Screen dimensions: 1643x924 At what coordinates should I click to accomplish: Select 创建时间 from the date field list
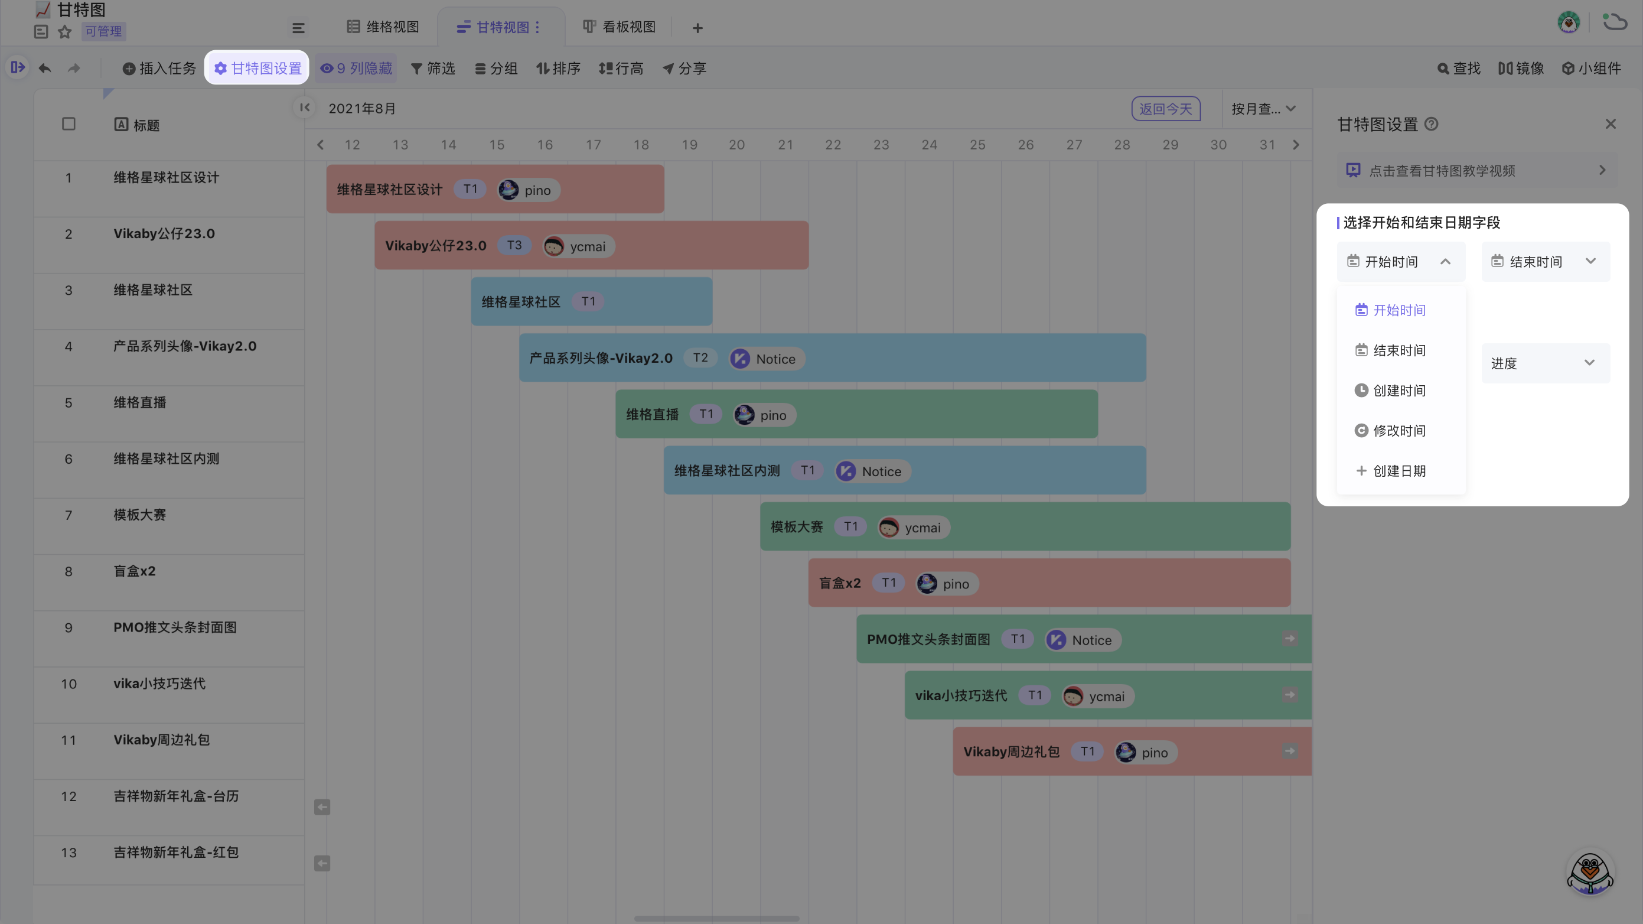coord(1398,391)
